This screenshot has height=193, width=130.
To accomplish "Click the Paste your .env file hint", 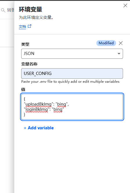I will 70,82.
